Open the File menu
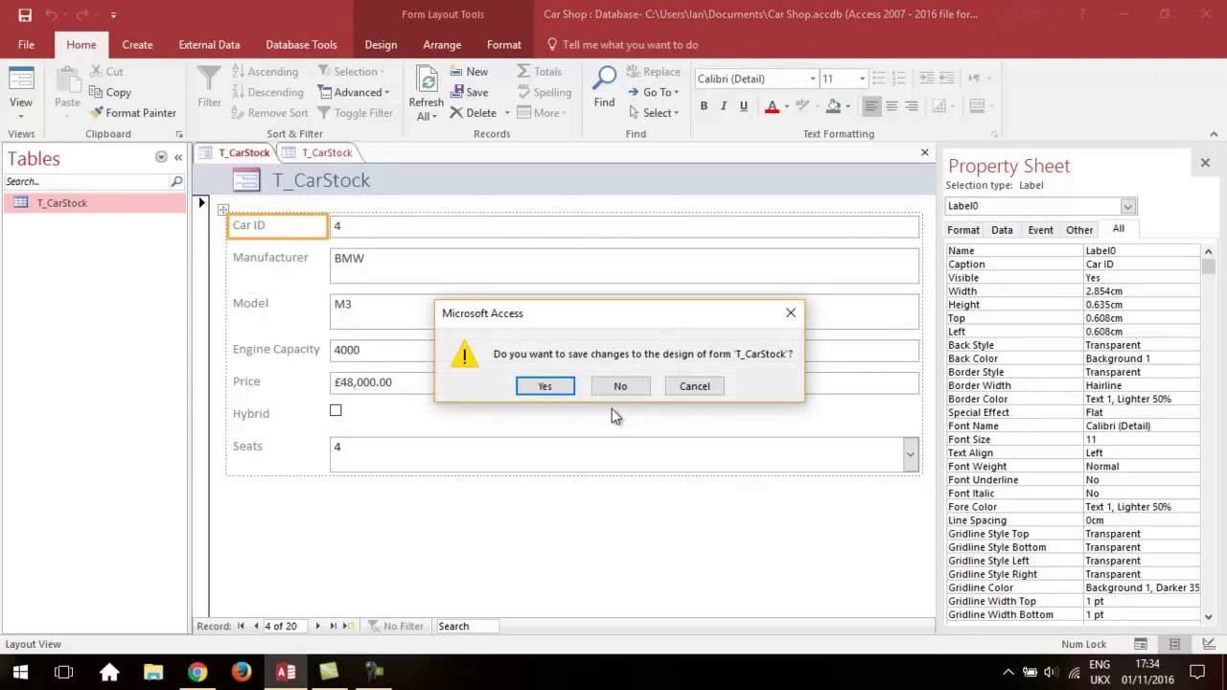This screenshot has height=690, width=1227. (x=26, y=44)
